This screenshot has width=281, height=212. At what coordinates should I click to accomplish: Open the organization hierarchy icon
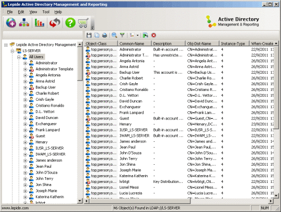(24, 23)
